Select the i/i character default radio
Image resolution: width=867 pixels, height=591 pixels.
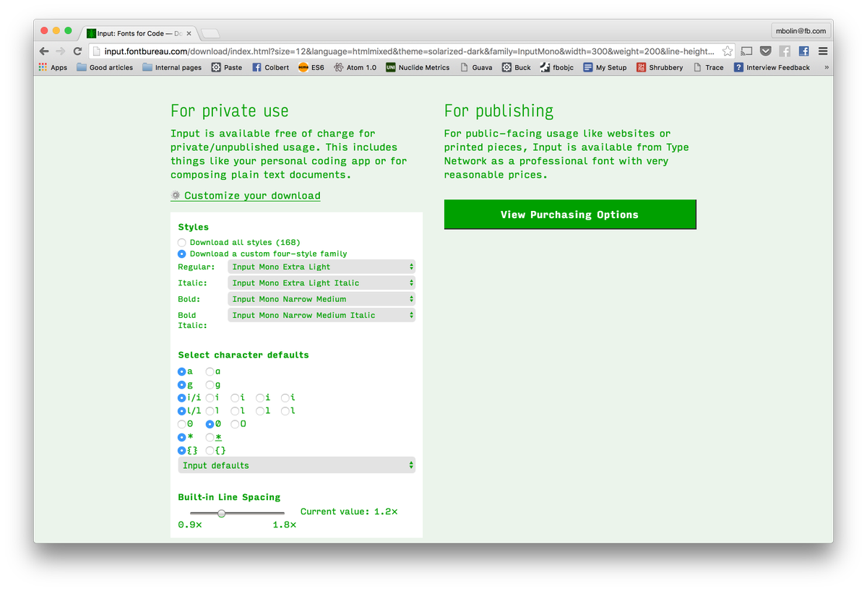182,398
